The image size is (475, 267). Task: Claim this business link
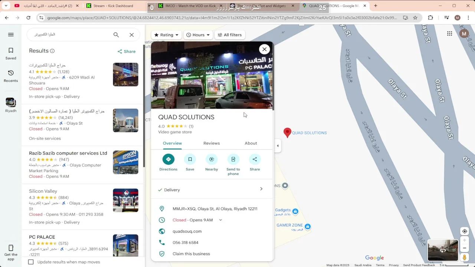click(x=191, y=254)
